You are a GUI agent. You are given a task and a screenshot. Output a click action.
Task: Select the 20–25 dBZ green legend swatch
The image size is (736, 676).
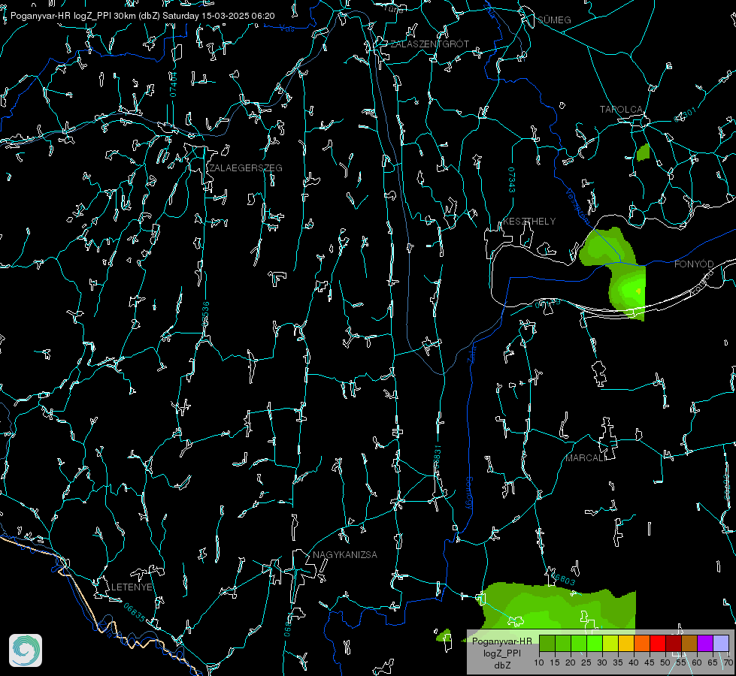tap(579, 643)
